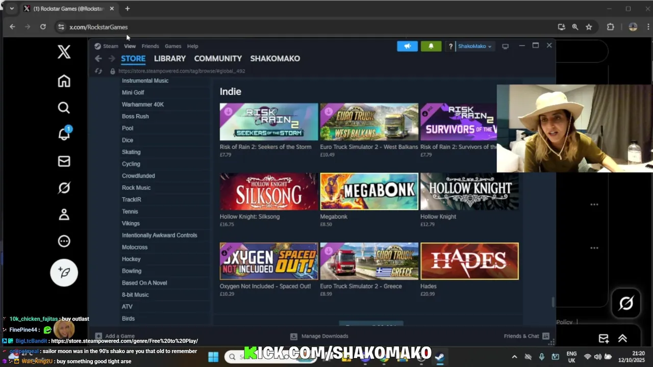Open X profile person icon
The width and height of the screenshot is (653, 367).
(64, 215)
